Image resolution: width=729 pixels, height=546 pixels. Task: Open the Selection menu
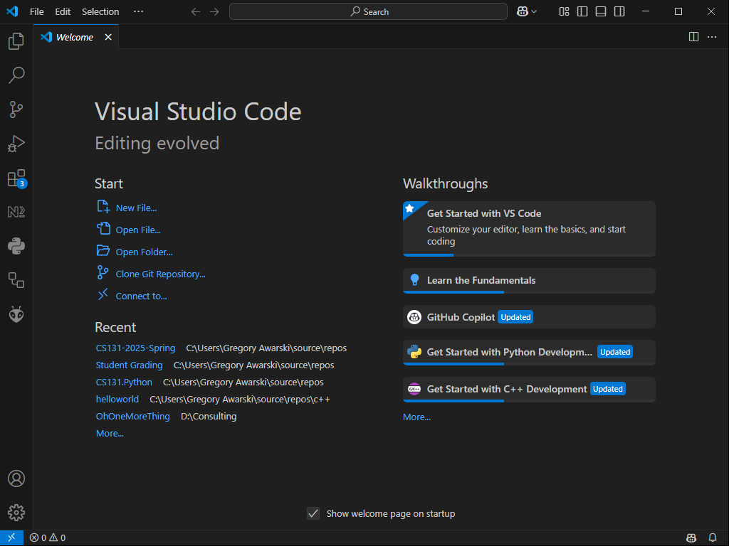click(x=100, y=11)
